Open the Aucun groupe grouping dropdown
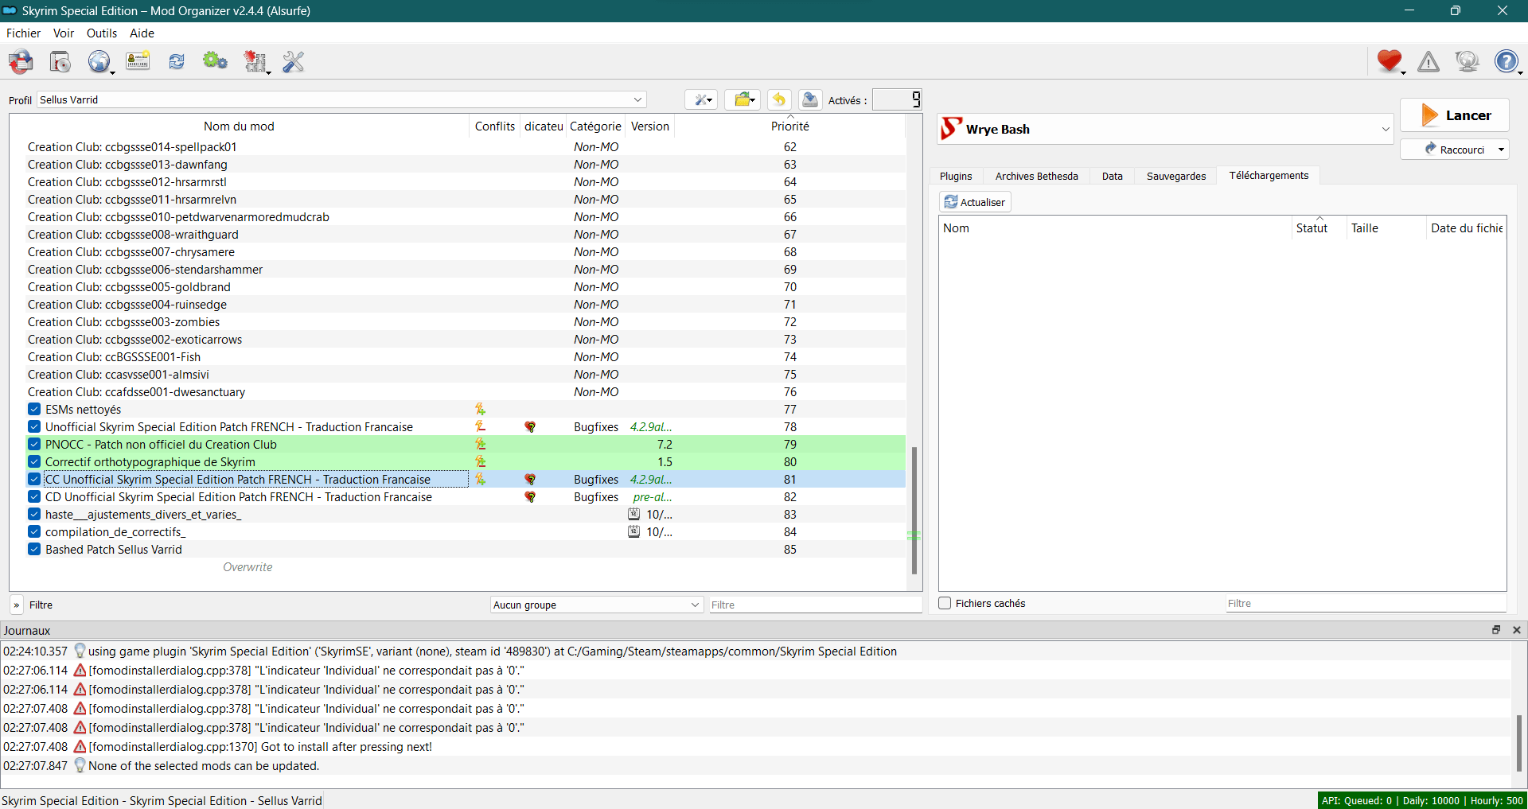 [596, 605]
